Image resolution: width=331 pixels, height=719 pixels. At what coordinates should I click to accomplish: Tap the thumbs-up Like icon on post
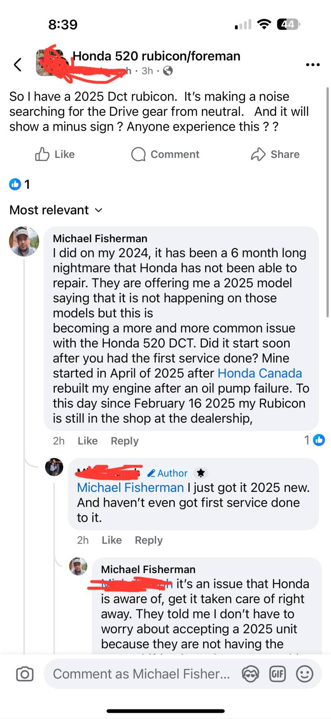(x=42, y=154)
